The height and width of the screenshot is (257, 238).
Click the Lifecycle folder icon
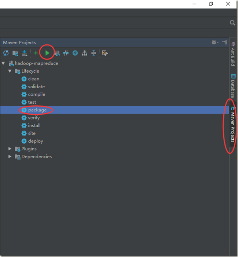(17, 71)
